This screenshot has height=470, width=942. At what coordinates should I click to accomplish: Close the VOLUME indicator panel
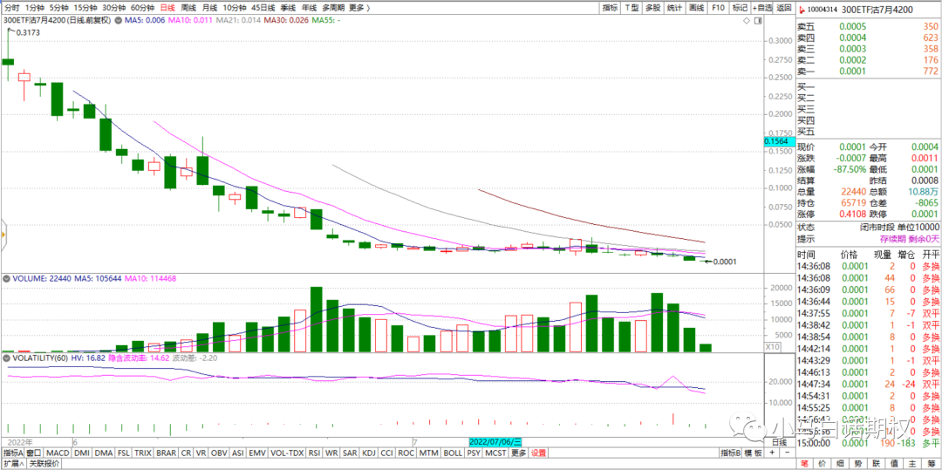(x=5, y=279)
